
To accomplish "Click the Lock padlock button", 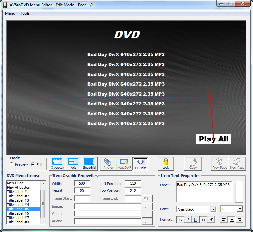I will [166, 164].
